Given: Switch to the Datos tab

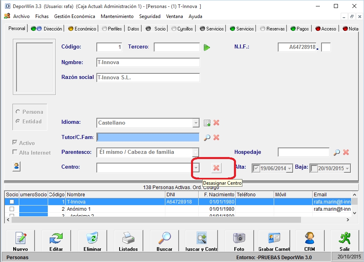Looking at the screenshot, I should tap(133, 29).
